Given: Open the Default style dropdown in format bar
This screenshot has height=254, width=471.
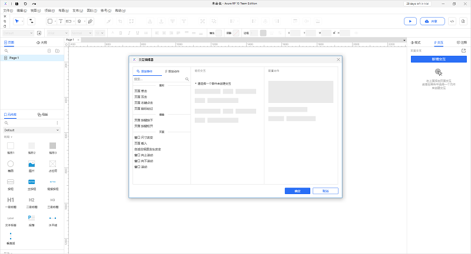Looking at the screenshot, I should (x=18, y=33).
